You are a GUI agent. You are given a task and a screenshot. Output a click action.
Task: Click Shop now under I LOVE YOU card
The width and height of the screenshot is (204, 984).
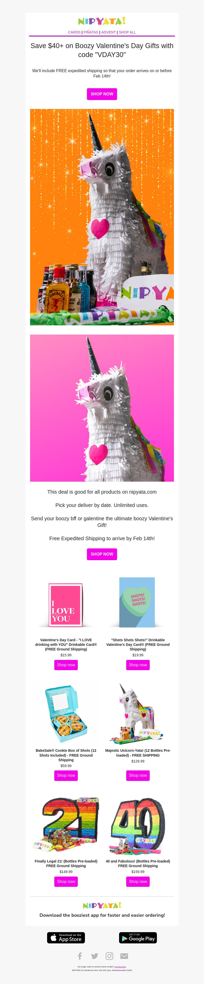pos(66,665)
